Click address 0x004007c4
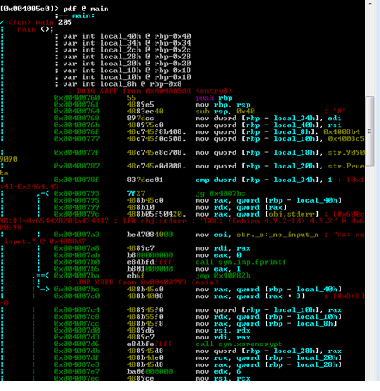The image size is (380, 391). (77, 310)
